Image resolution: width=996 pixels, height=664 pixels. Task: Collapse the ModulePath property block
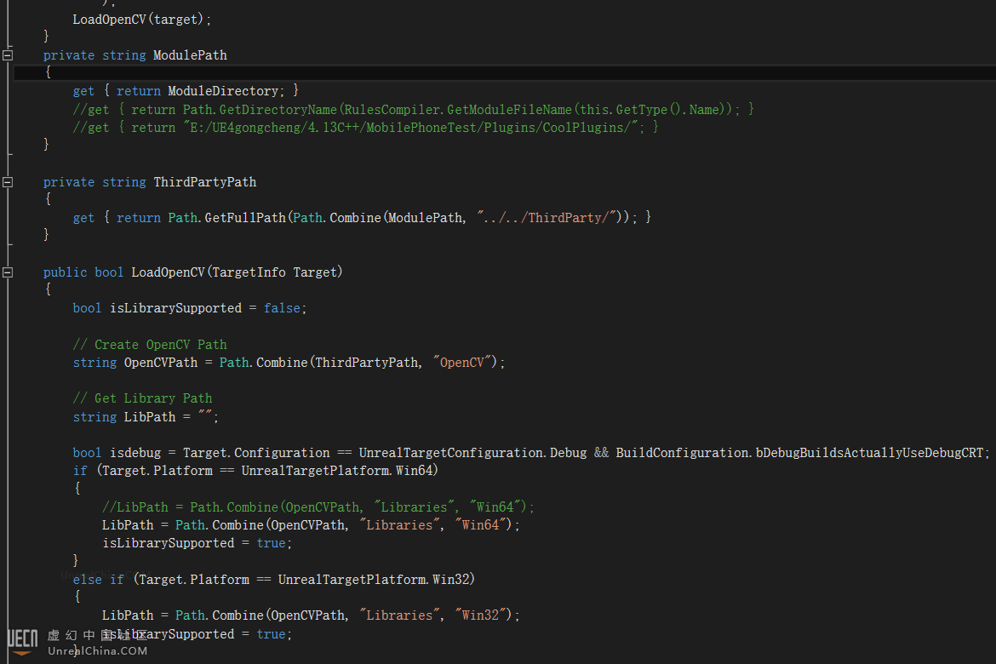[x=8, y=55]
